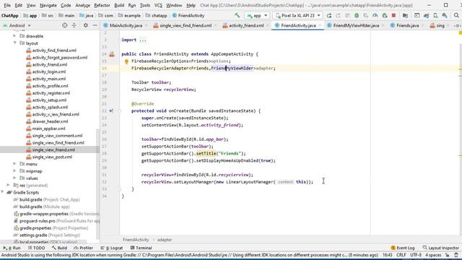Click the lock read-only toggle in status bar
This screenshot has width=462, height=260.
[x=448, y=255]
